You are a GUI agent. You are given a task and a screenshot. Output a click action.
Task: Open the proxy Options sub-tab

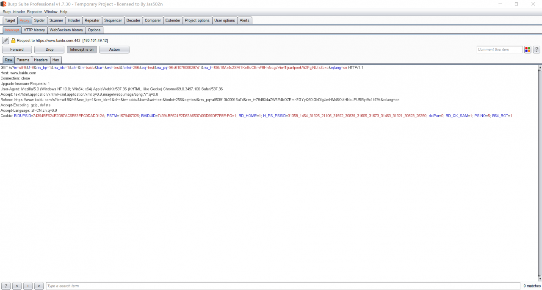pos(94,30)
